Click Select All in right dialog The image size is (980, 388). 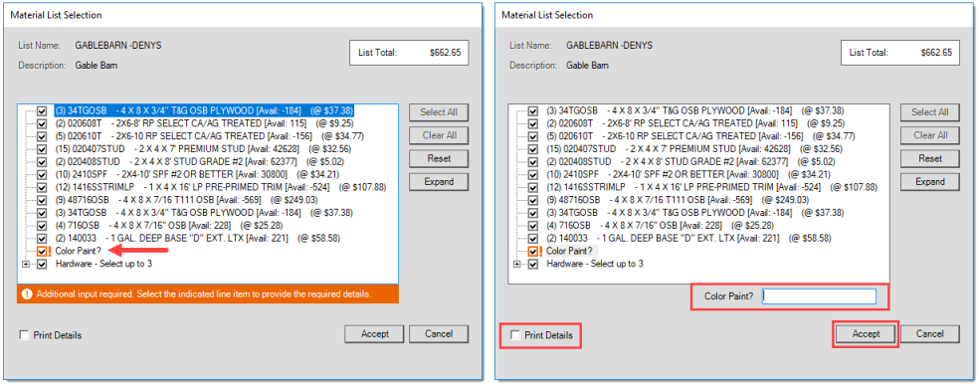pos(930,112)
